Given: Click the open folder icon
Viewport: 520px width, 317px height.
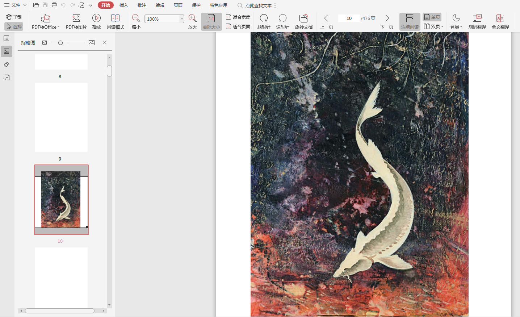Looking at the screenshot, I should coord(36,5).
